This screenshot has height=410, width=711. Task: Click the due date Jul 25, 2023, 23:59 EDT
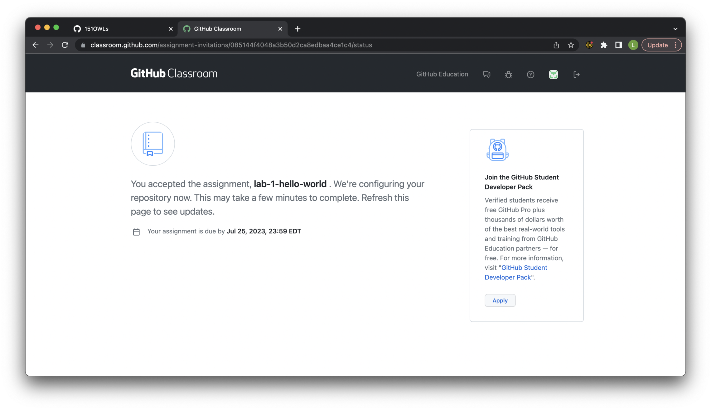(264, 231)
